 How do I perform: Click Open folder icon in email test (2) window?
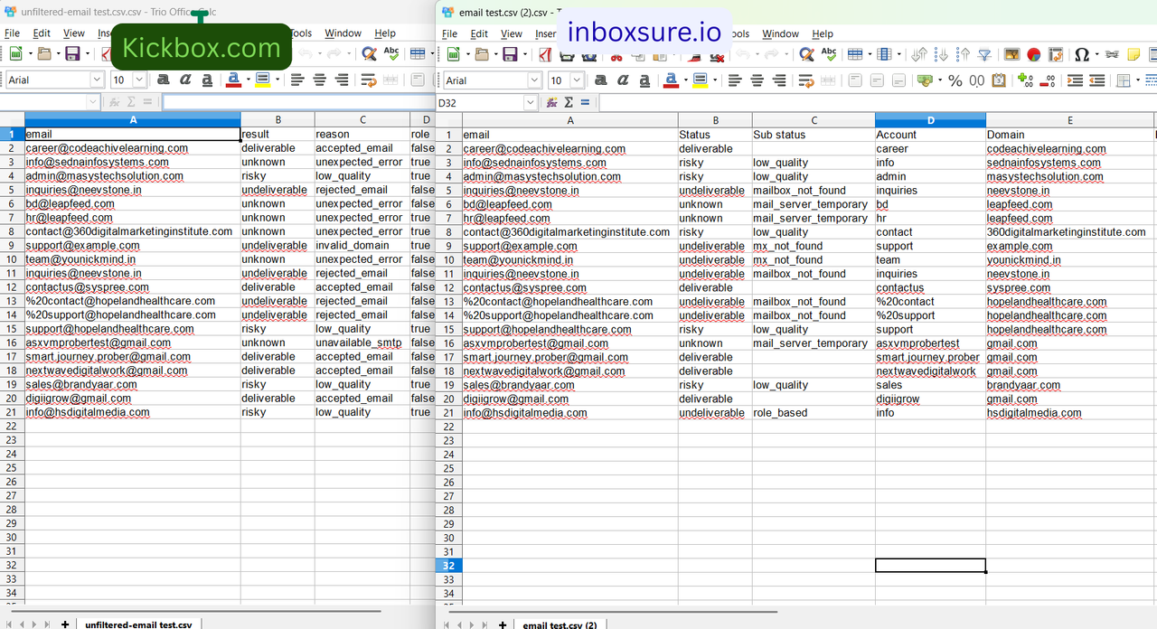(482, 54)
